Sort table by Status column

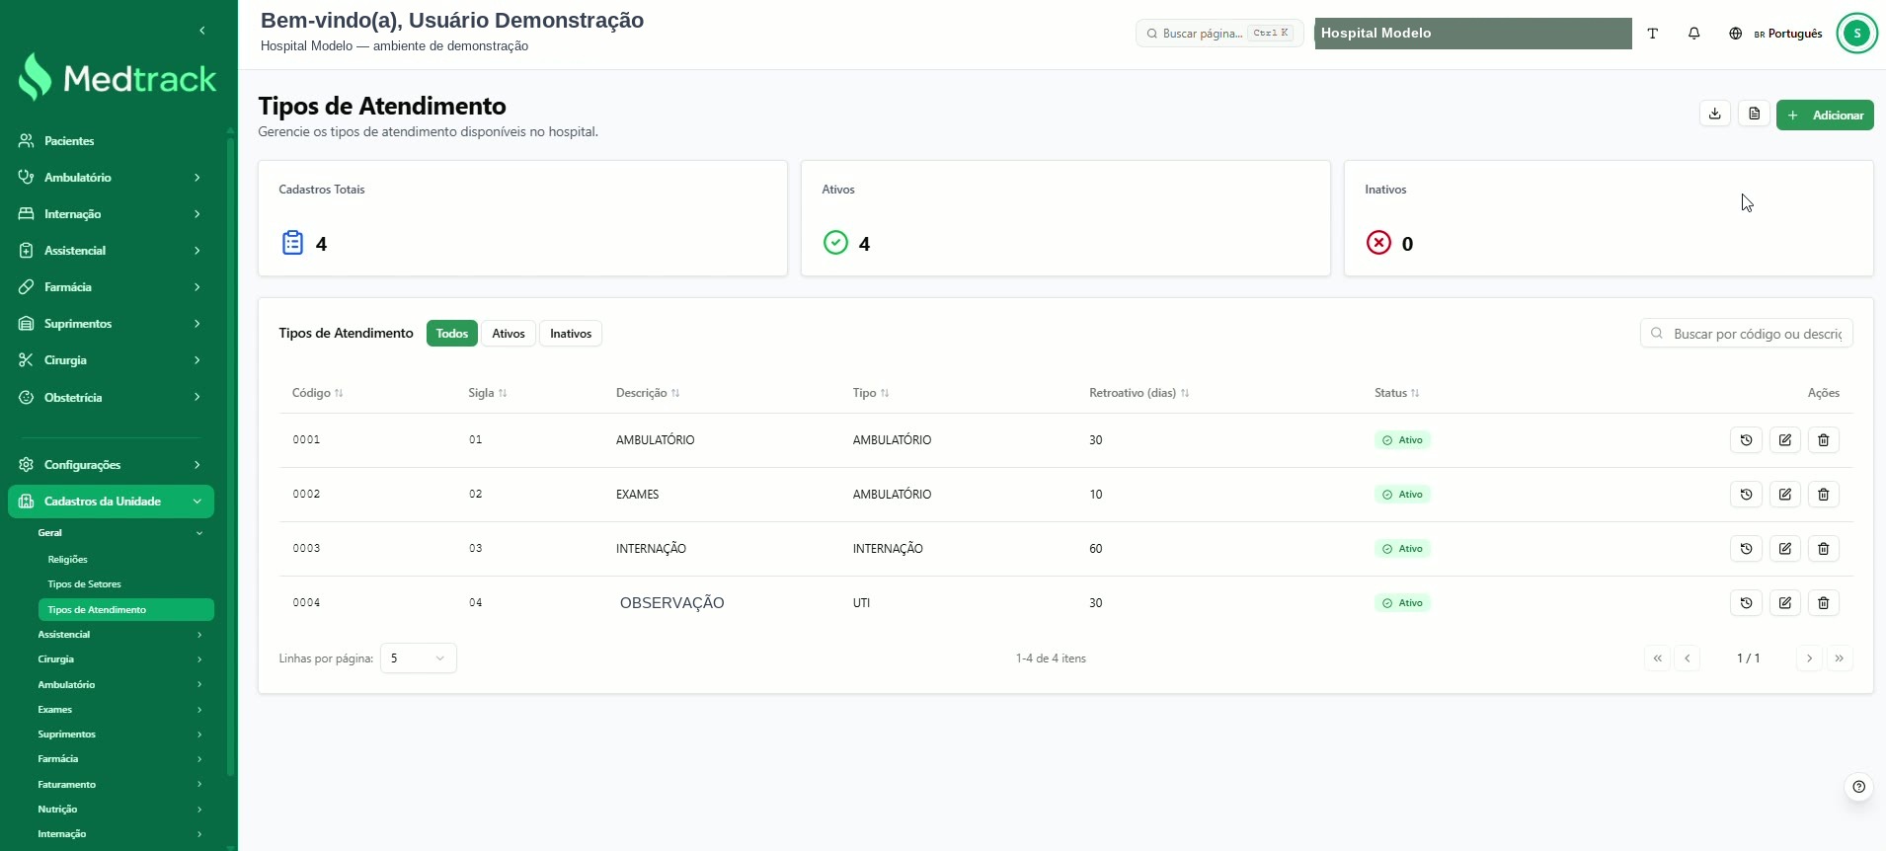(1397, 393)
